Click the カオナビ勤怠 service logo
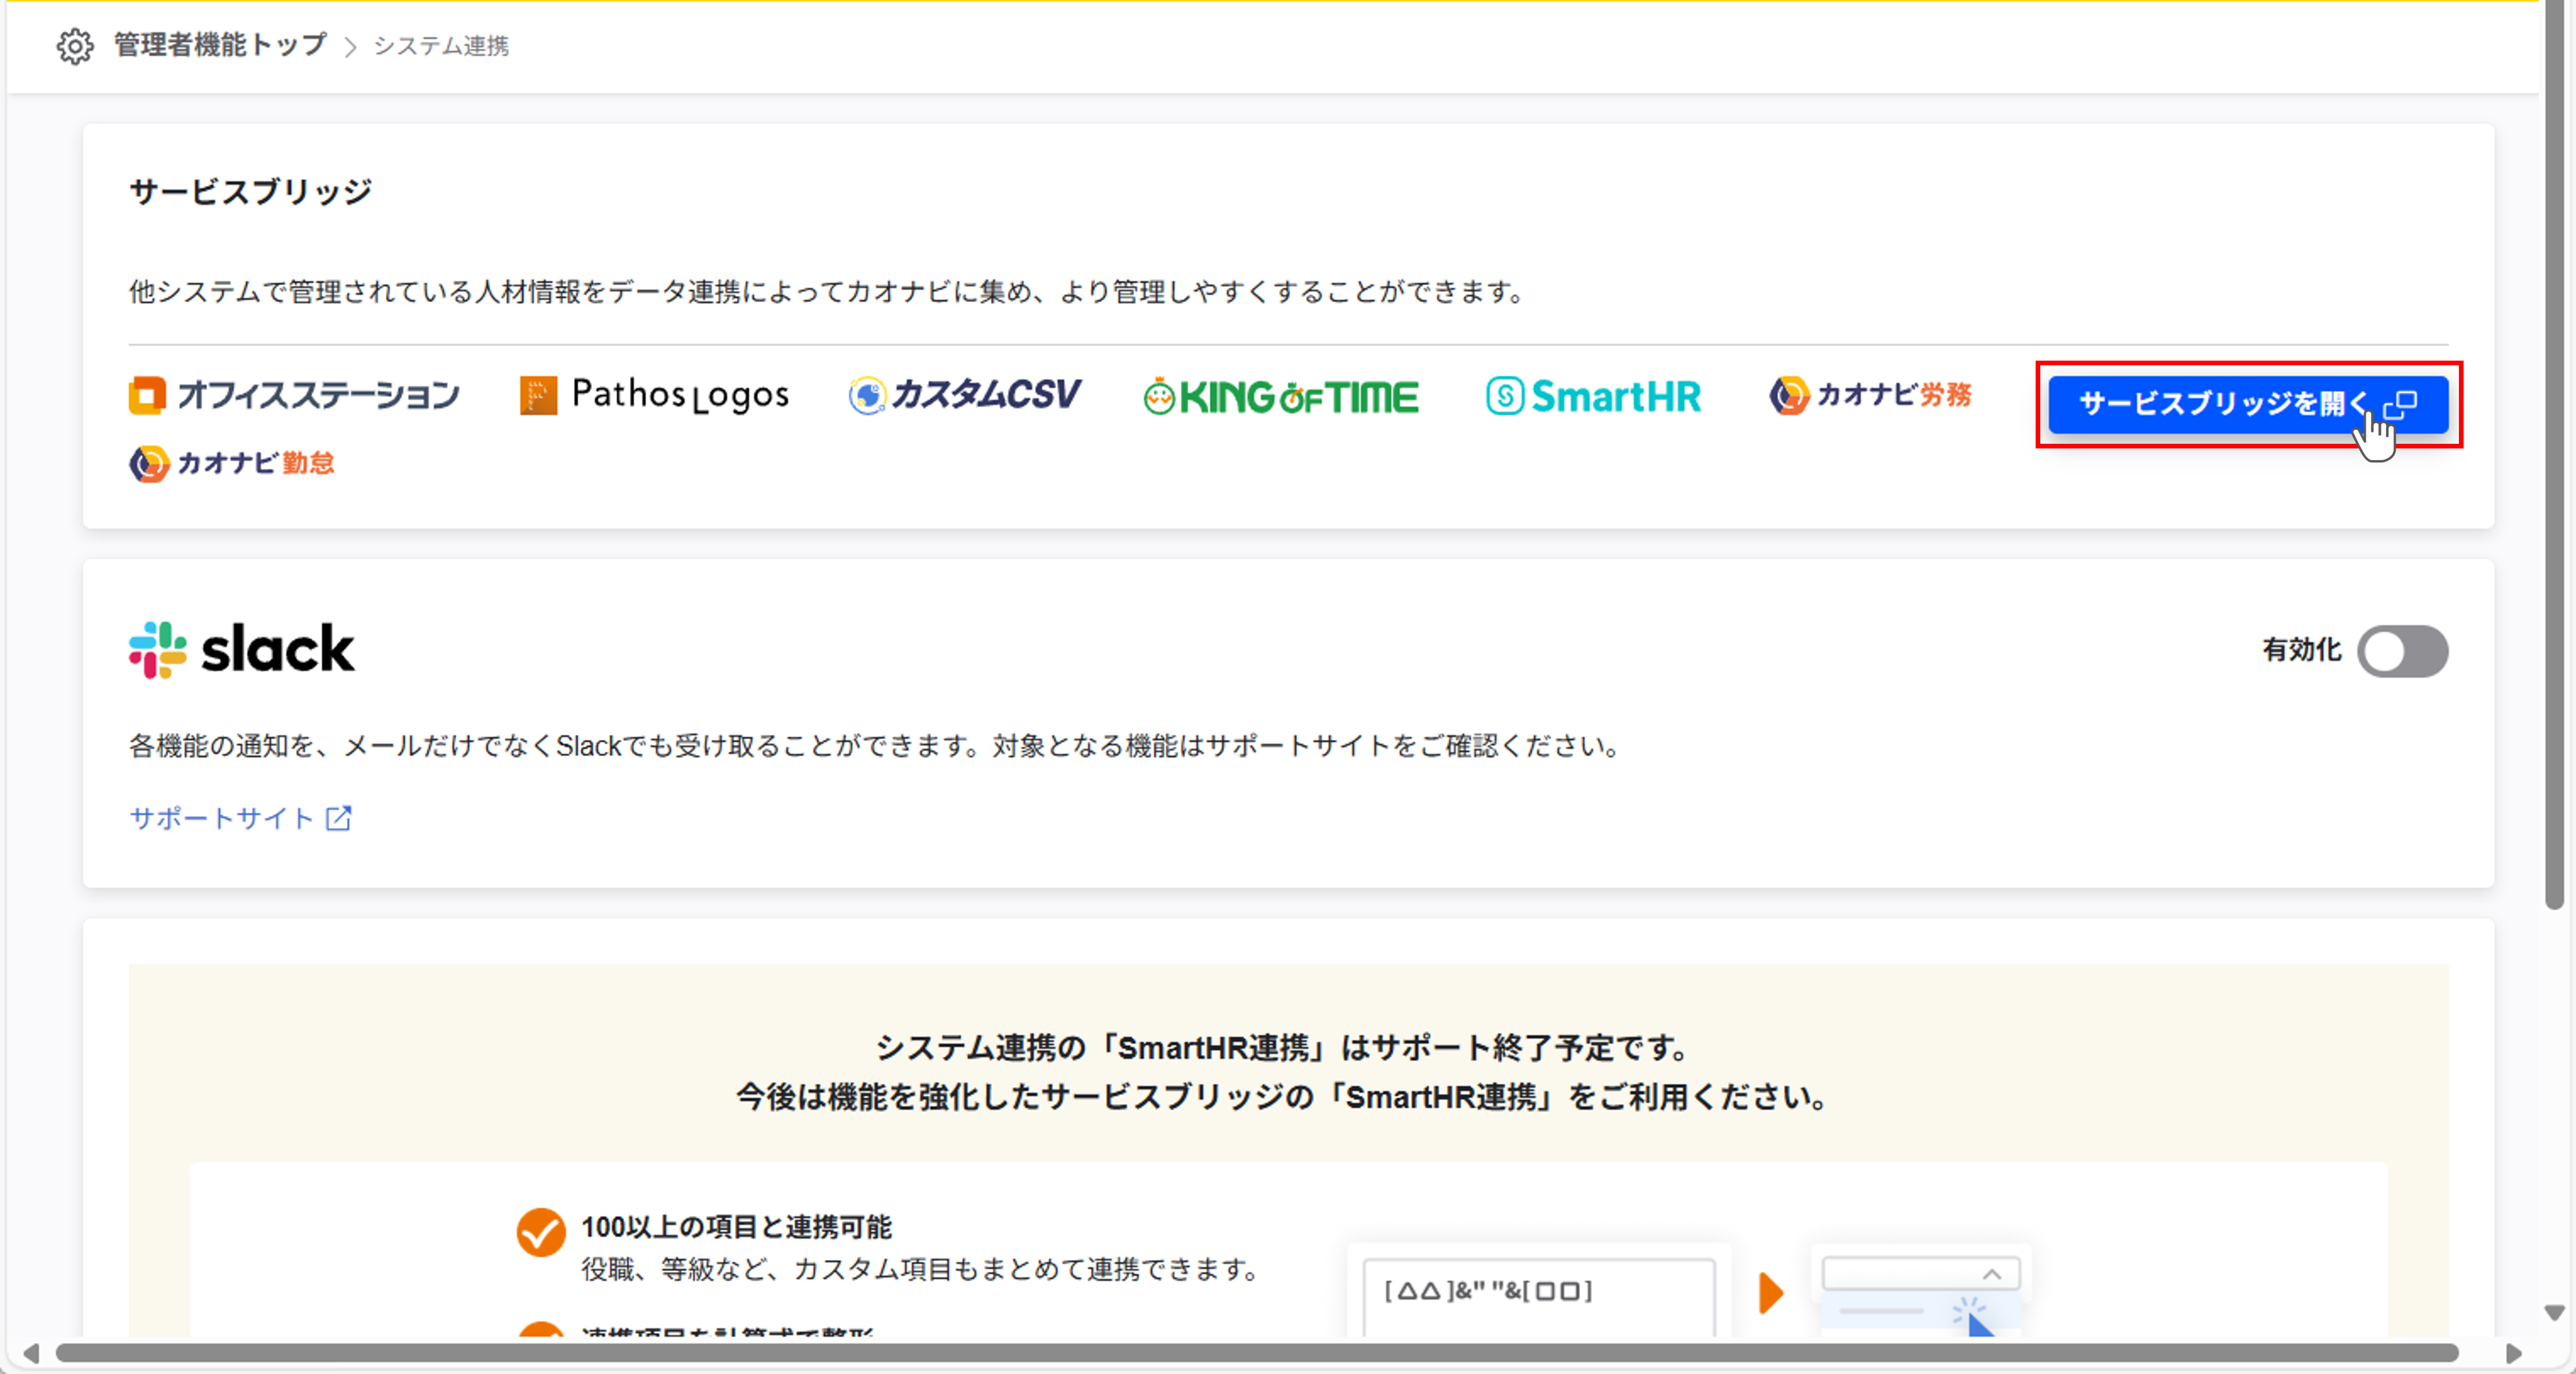Screen dimensions: 2576x1374 (231, 463)
